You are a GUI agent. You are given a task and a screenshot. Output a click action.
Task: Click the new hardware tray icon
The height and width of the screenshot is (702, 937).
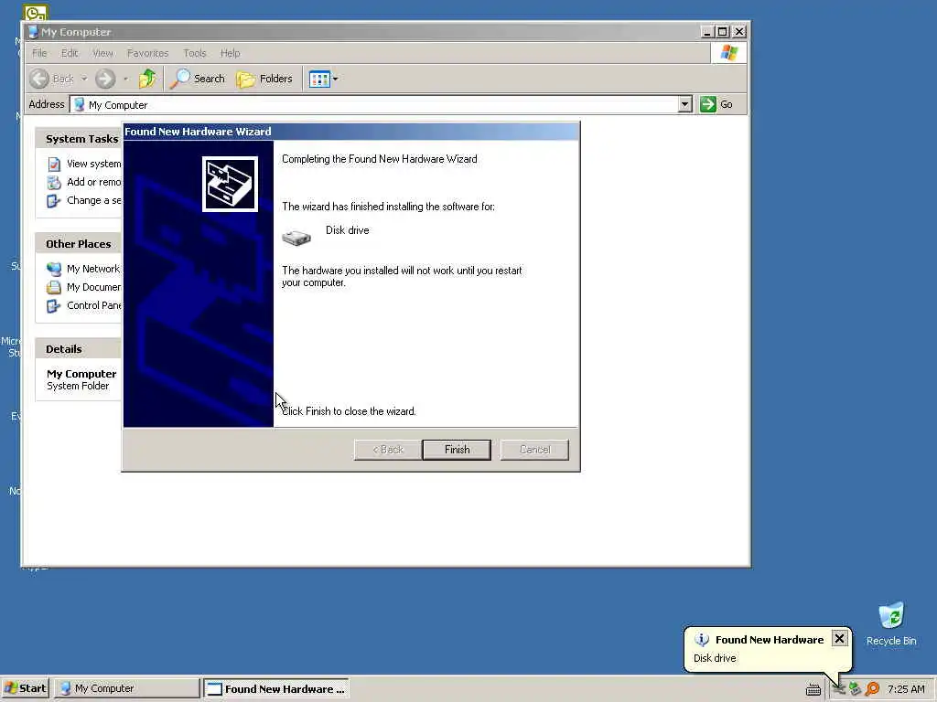tap(839, 689)
